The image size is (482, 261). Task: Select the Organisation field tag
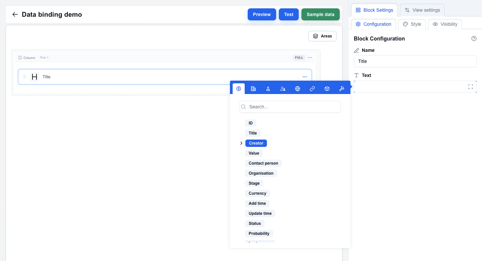pyautogui.click(x=261, y=173)
